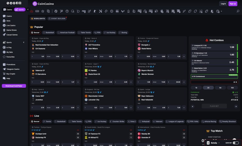This screenshot has width=242, height=146.
Task: Open the home icon in sports toolbar
Action: click(x=32, y=11)
